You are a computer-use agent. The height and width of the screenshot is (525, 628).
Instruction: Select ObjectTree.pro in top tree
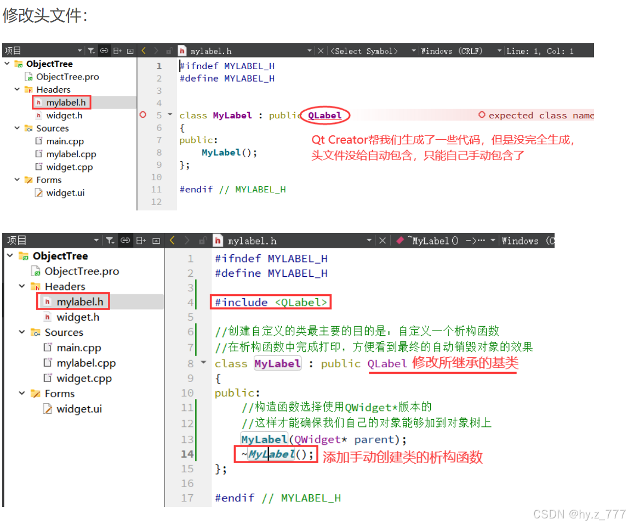[x=67, y=77]
